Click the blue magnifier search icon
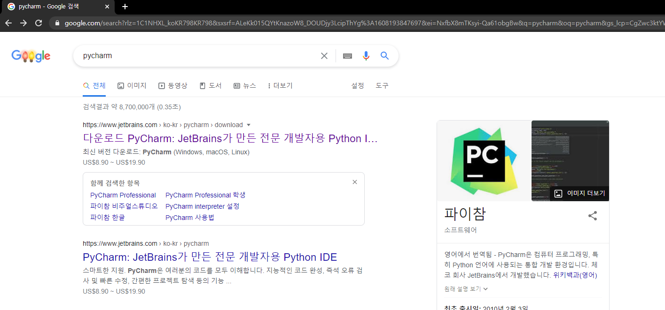The image size is (665, 310). (x=385, y=56)
